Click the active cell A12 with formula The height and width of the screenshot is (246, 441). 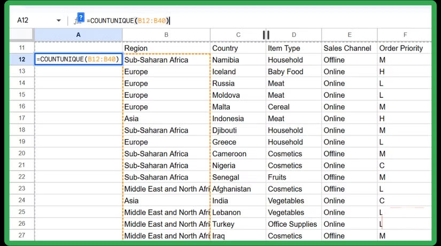coord(79,60)
